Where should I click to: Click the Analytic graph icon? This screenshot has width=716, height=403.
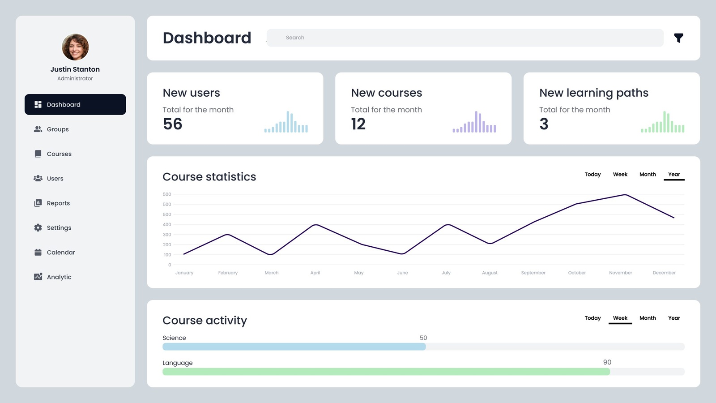[x=38, y=277]
